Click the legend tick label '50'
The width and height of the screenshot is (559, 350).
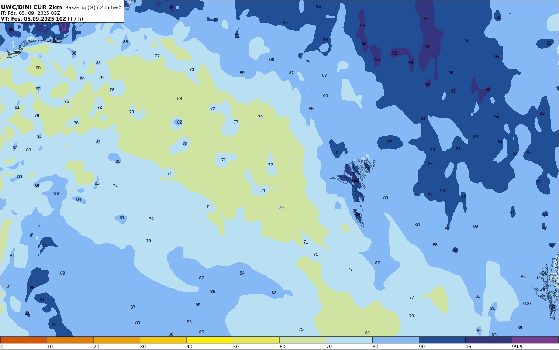point(236,347)
